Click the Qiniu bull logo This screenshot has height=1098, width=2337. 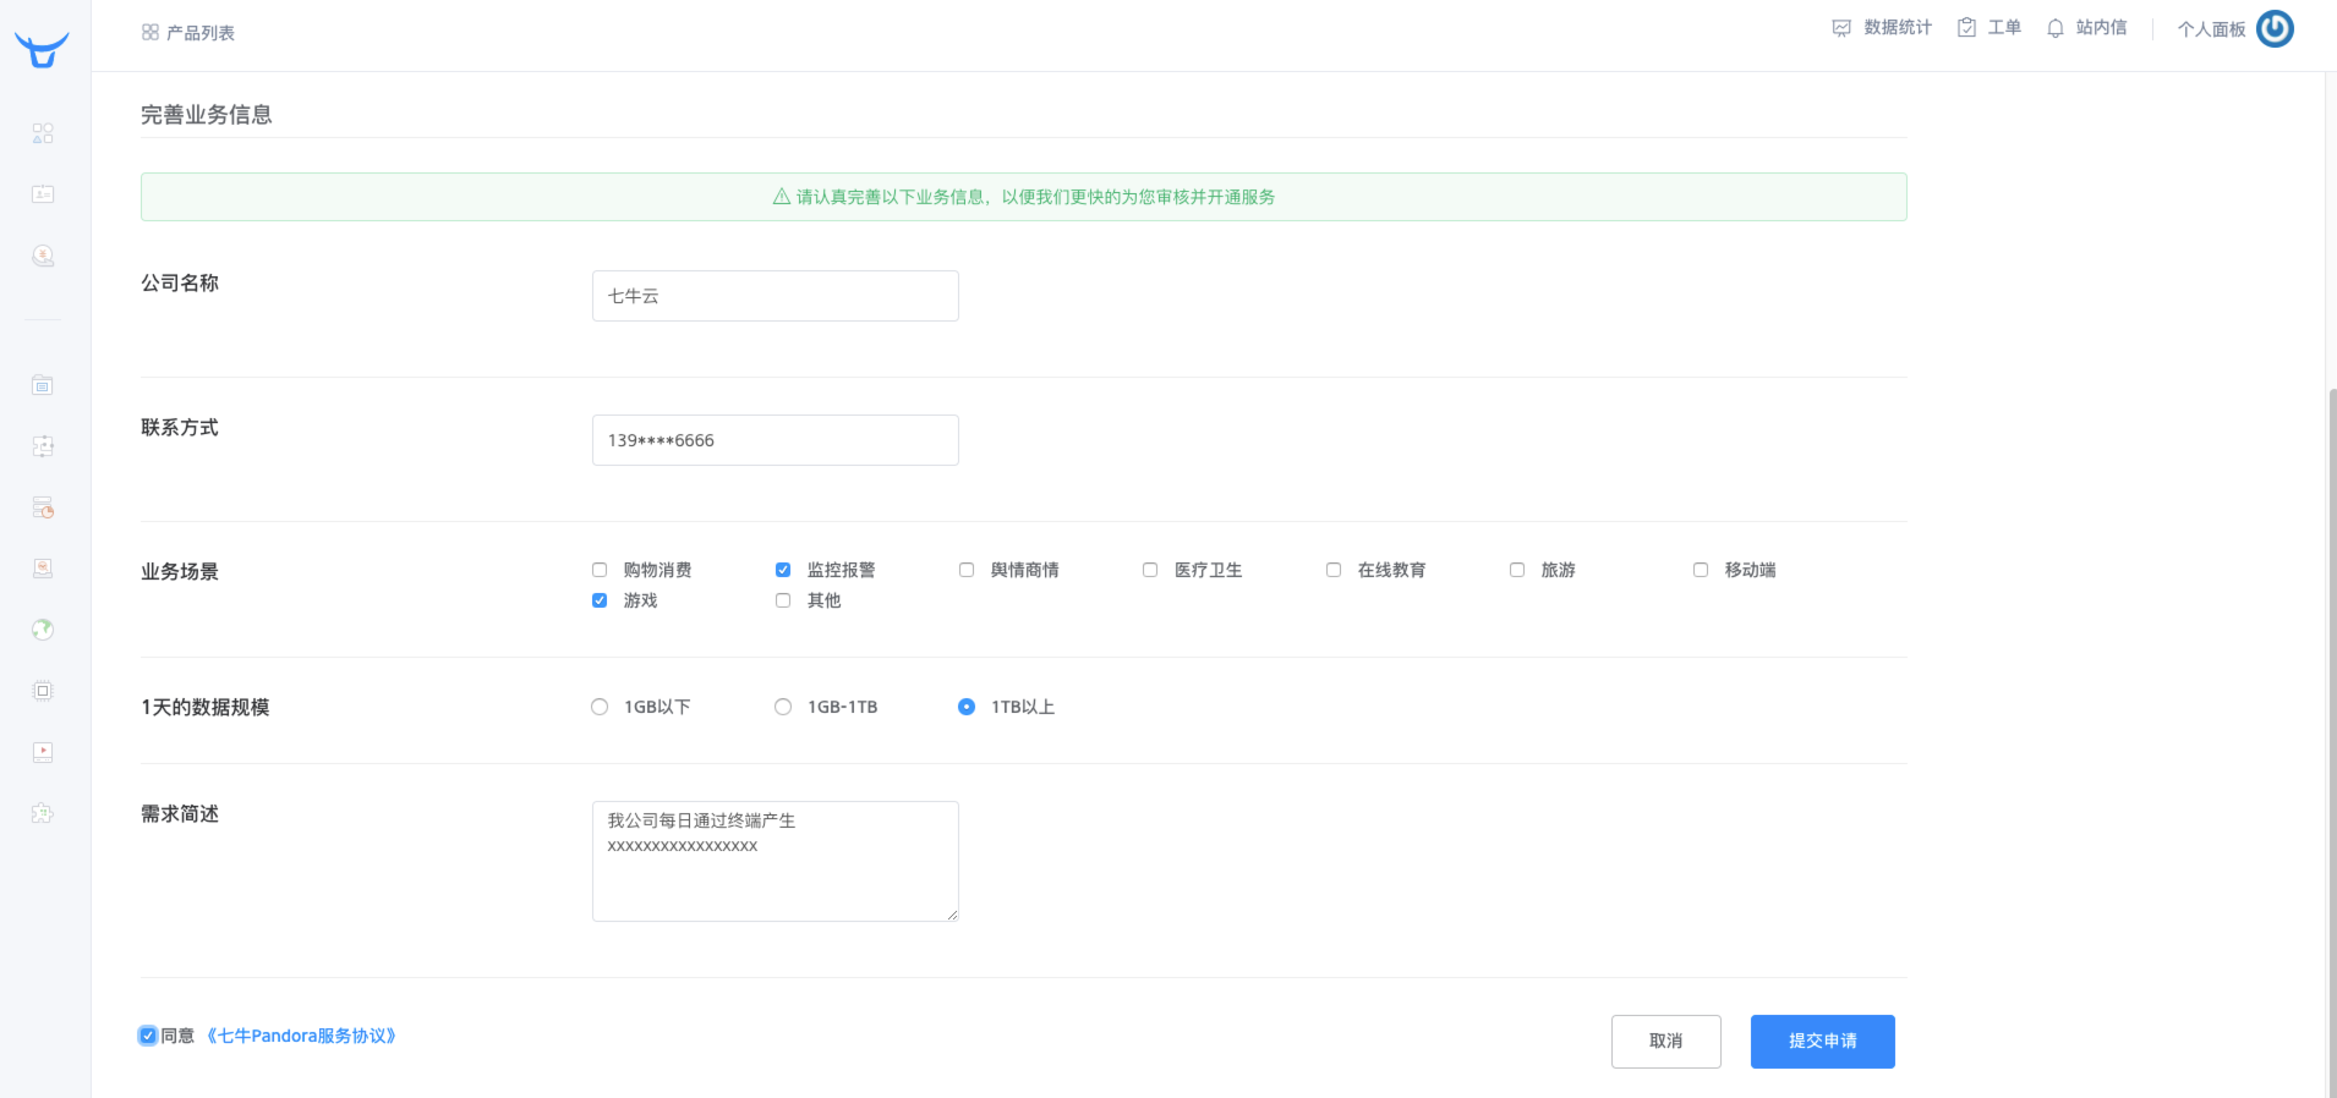point(42,49)
